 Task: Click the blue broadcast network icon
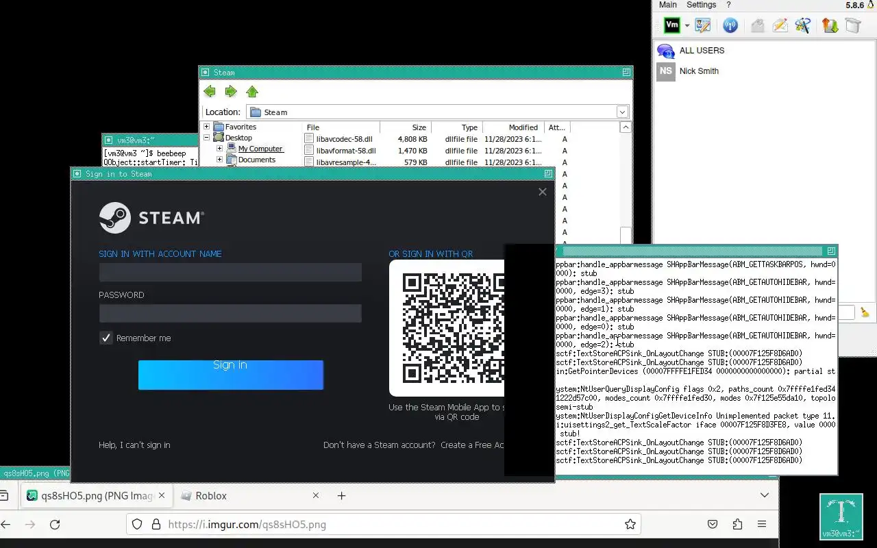tap(730, 25)
